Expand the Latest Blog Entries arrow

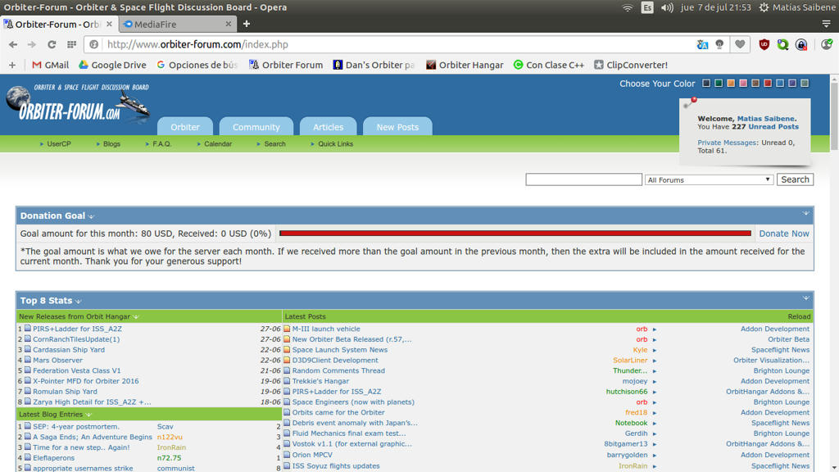[88, 415]
